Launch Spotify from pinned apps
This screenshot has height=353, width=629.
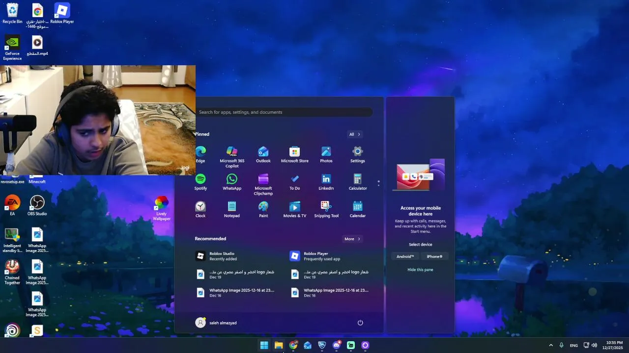(x=200, y=181)
